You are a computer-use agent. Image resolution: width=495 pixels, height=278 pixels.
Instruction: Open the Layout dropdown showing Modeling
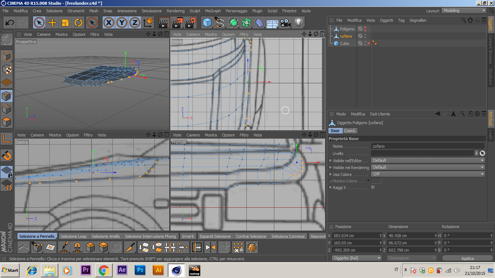tap(464, 11)
